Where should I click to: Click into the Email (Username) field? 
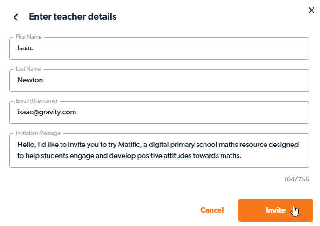tap(159, 113)
